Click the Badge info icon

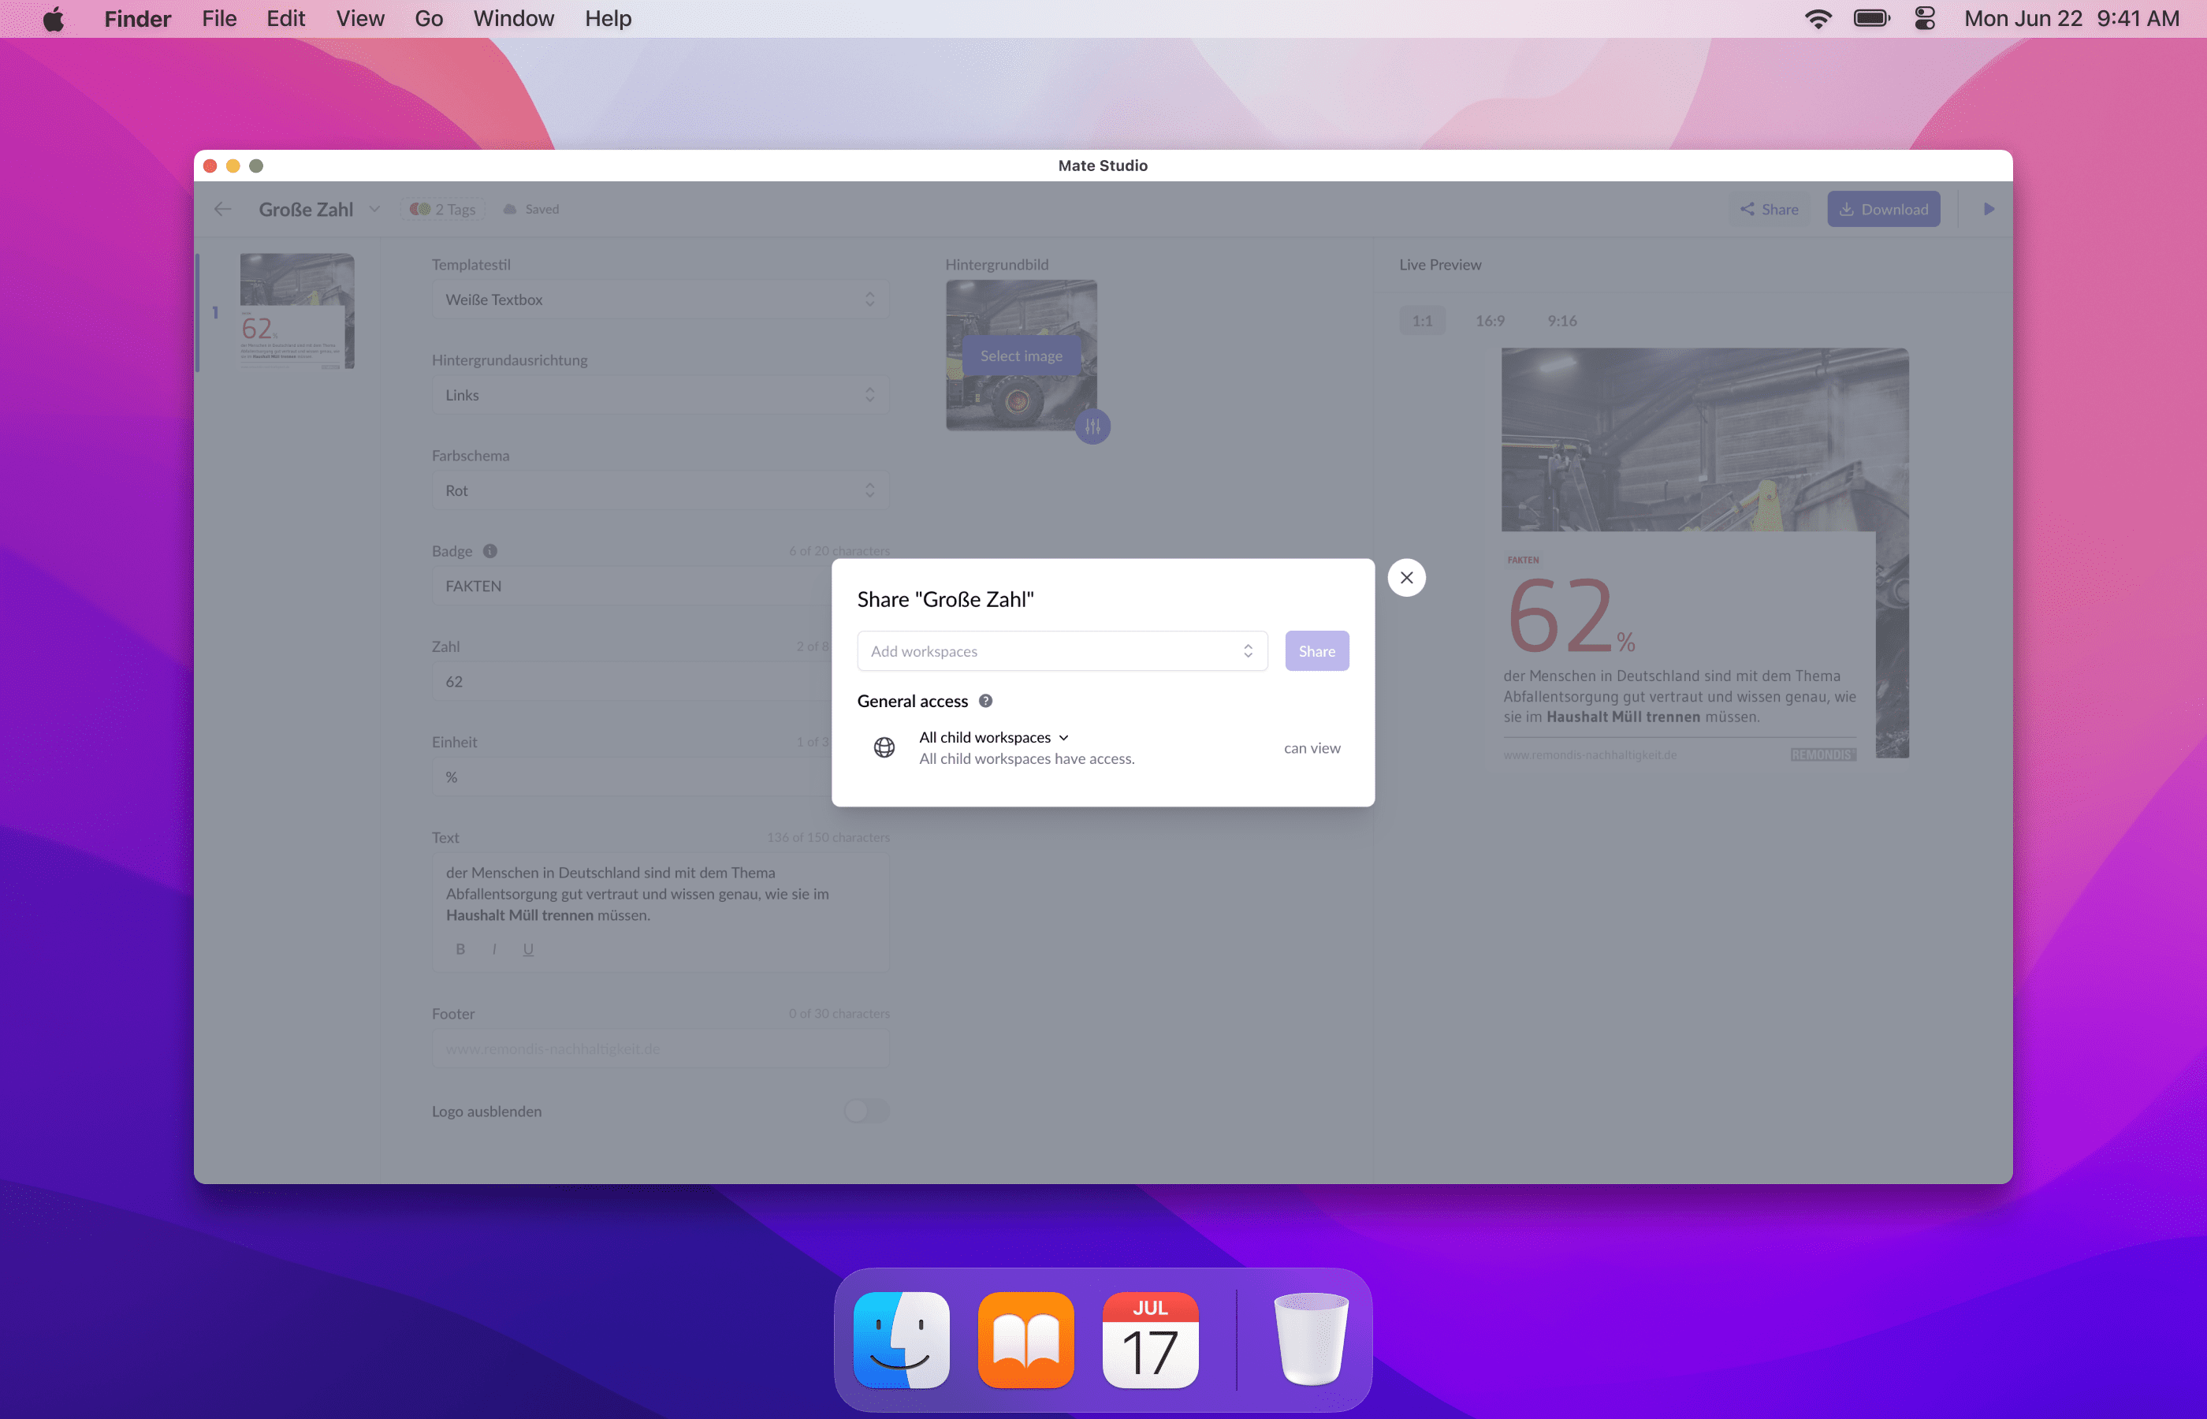(490, 551)
